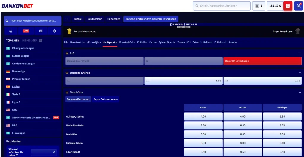The width and height of the screenshot is (304, 157).
Task: Click the Champions League icon
Action: (8, 48)
